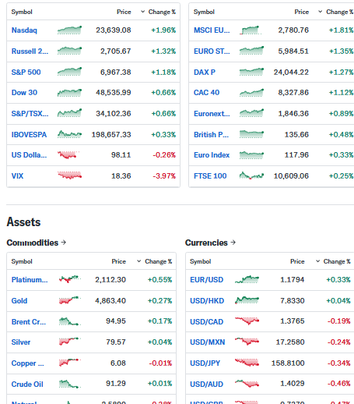Open the S&P 500 symbol link

click(26, 72)
